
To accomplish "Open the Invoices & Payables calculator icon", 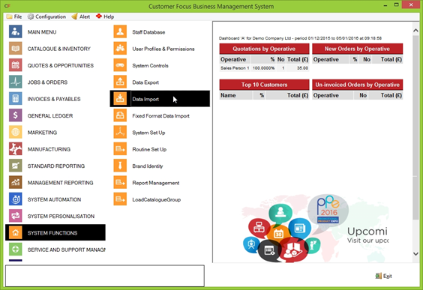I will click(x=16, y=99).
